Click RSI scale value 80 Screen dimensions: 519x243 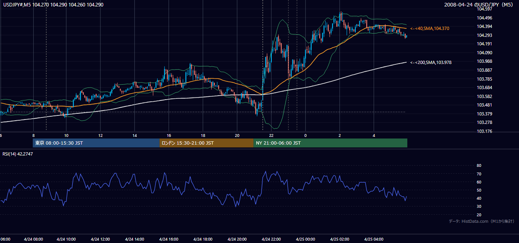pyautogui.click(x=479, y=166)
